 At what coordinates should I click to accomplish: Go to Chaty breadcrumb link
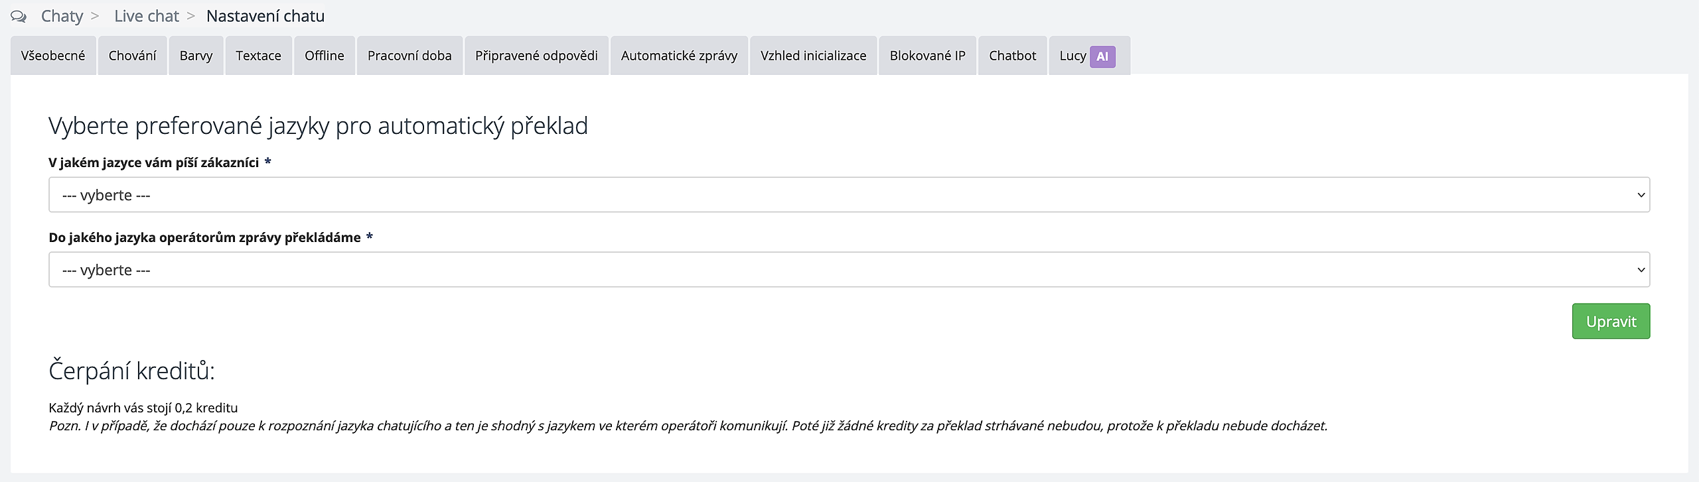pyautogui.click(x=62, y=17)
